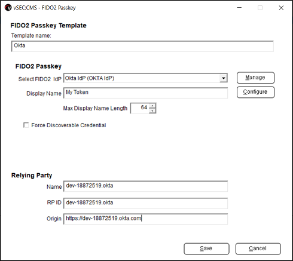This screenshot has height=261, width=293.
Task: Open the Configure button for IdP
Action: pyautogui.click(x=255, y=92)
